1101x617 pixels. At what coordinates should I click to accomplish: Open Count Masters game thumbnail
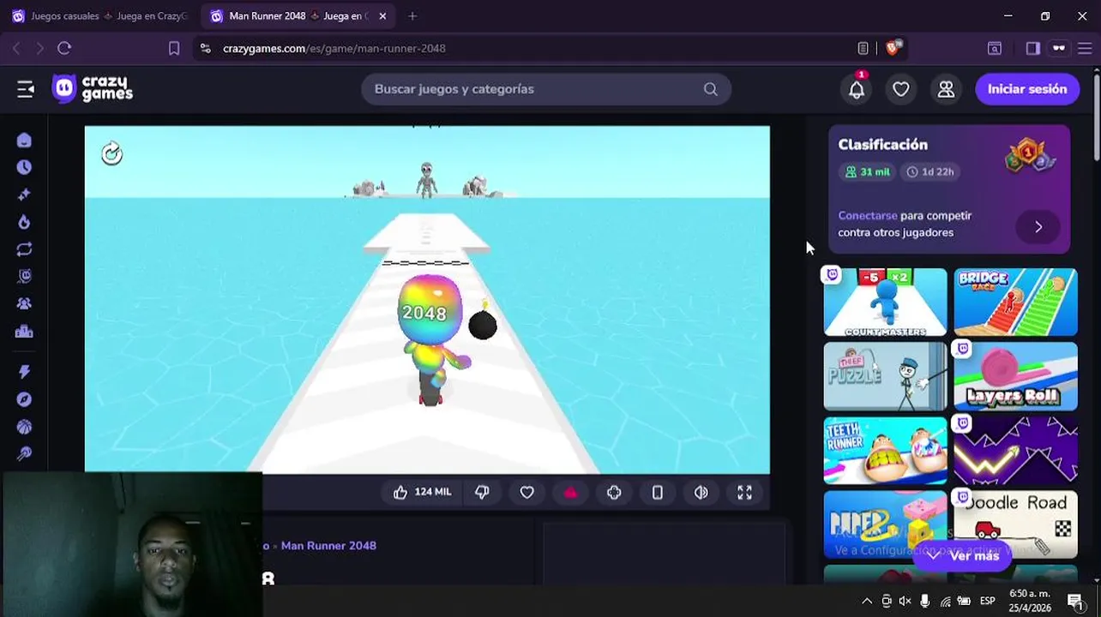(x=885, y=303)
